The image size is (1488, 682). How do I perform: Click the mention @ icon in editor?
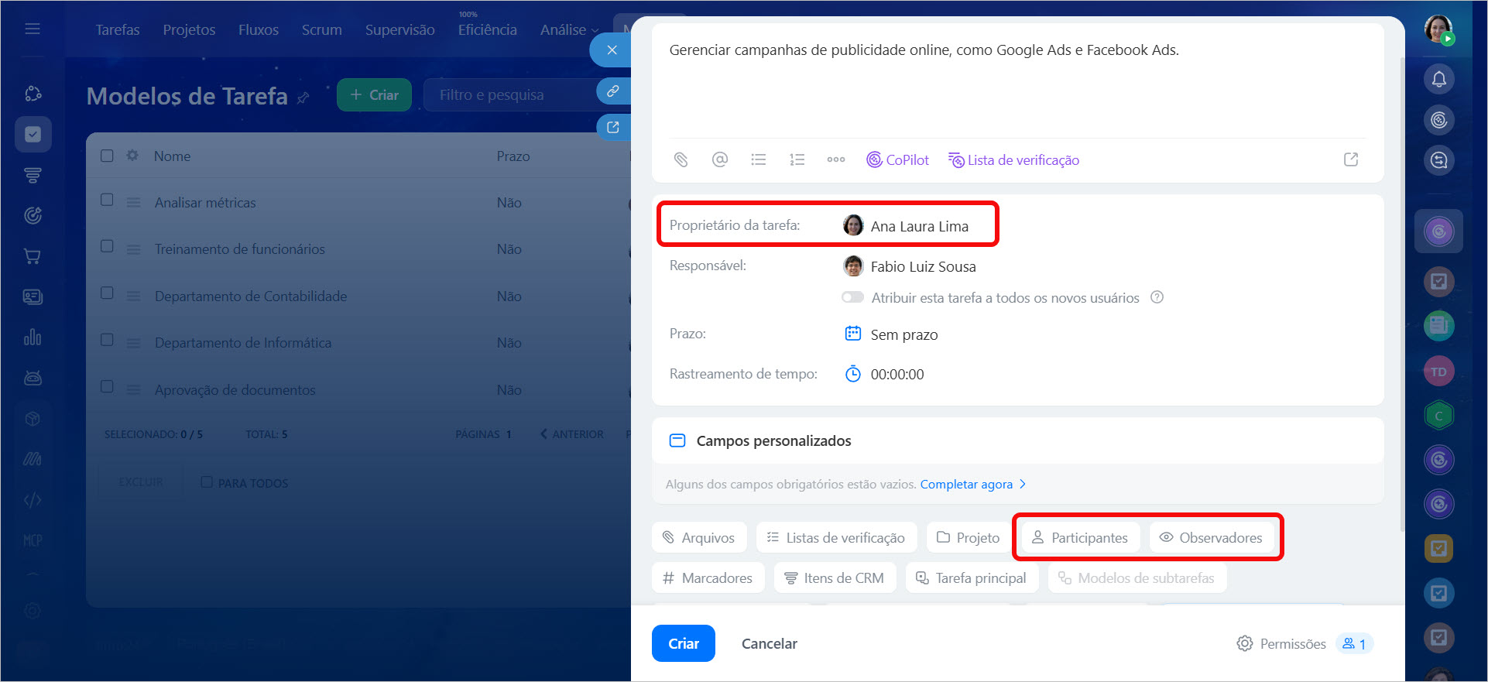[719, 159]
